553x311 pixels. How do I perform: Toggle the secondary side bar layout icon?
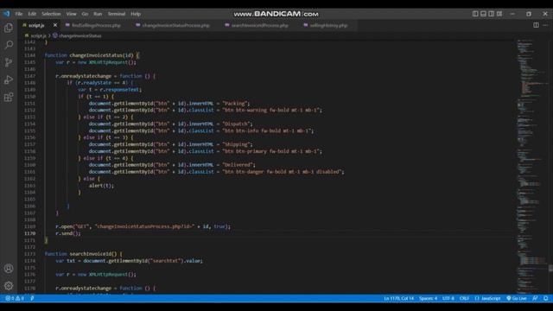point(492,14)
